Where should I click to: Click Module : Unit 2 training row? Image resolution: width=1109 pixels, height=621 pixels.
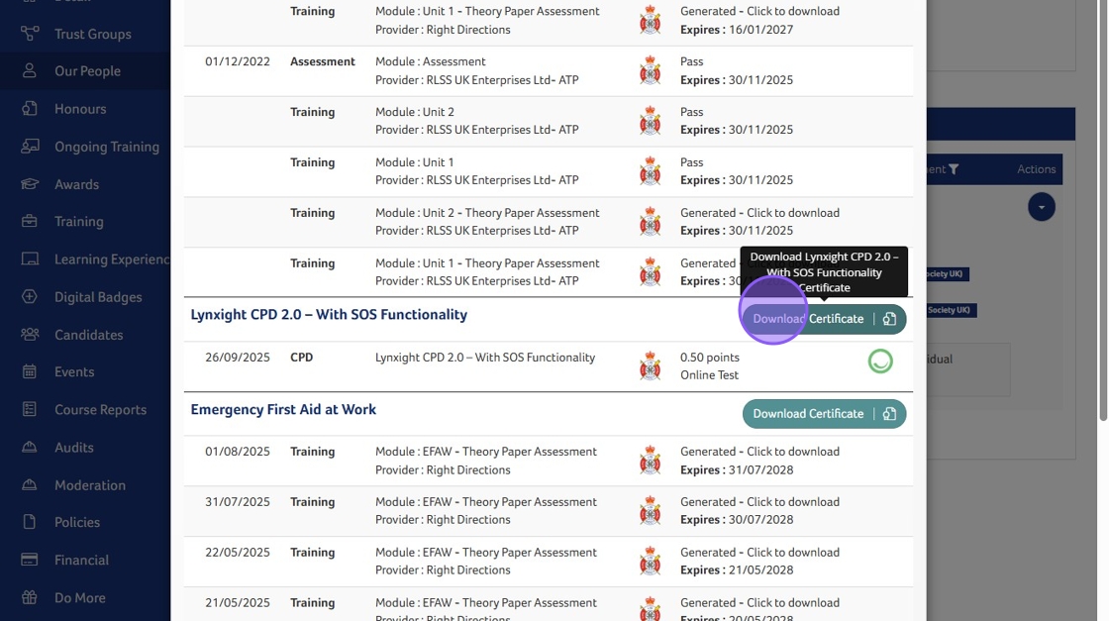click(549, 121)
